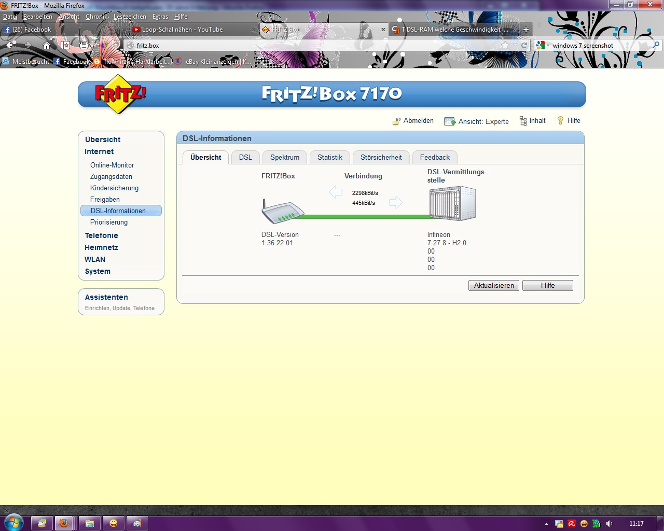Image resolution: width=664 pixels, height=531 pixels.
Task: Switch to Loop-Schal nähen YouTube tab
Action: click(195, 30)
